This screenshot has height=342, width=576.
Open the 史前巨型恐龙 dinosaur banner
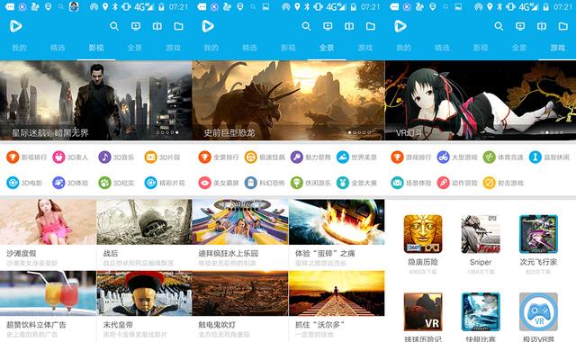(288, 100)
